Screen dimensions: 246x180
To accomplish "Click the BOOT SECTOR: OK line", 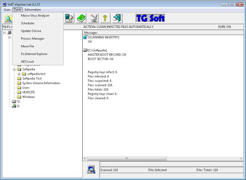I will [x=101, y=59].
